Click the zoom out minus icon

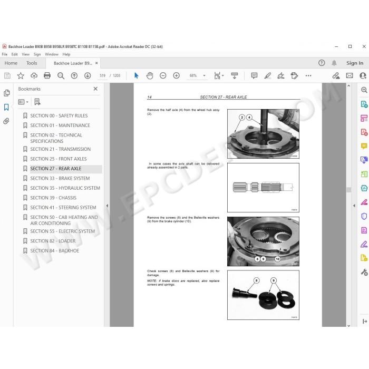pos(163,75)
